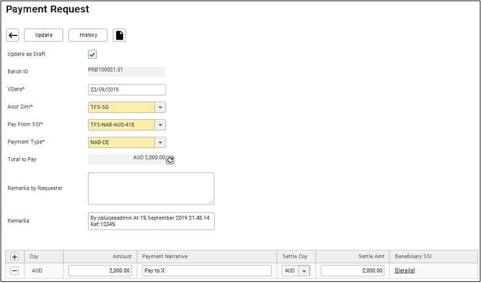Viewport: 481px width, 283px height.
Task: Refresh the Total to Pay amount
Action: [171, 160]
